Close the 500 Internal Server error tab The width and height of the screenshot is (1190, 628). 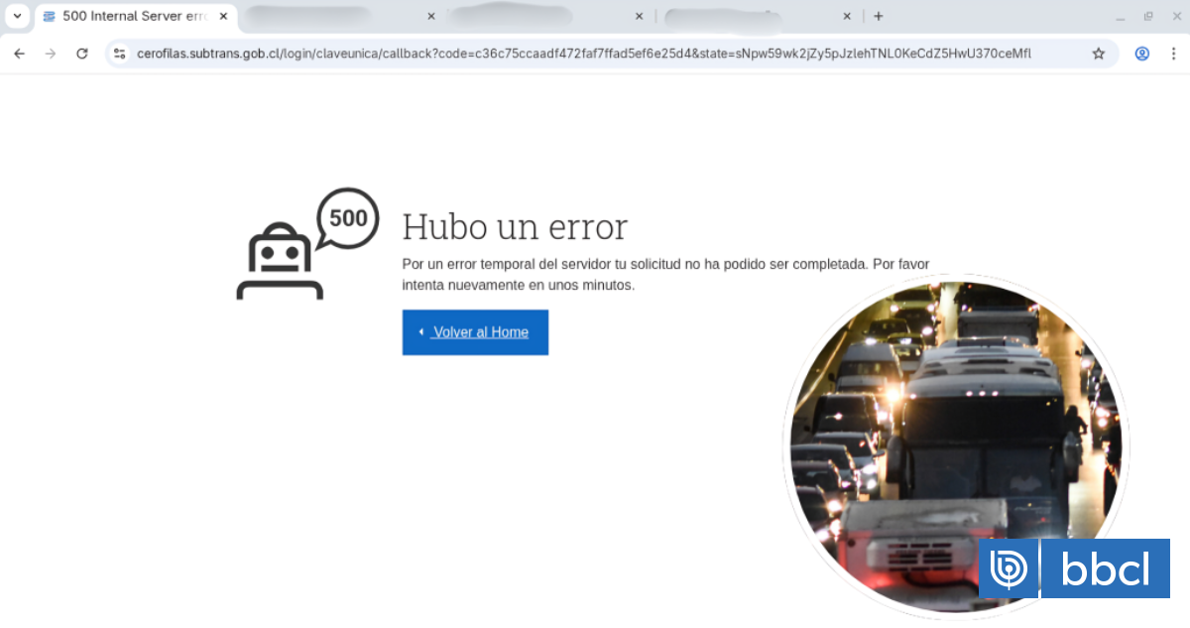coord(223,16)
